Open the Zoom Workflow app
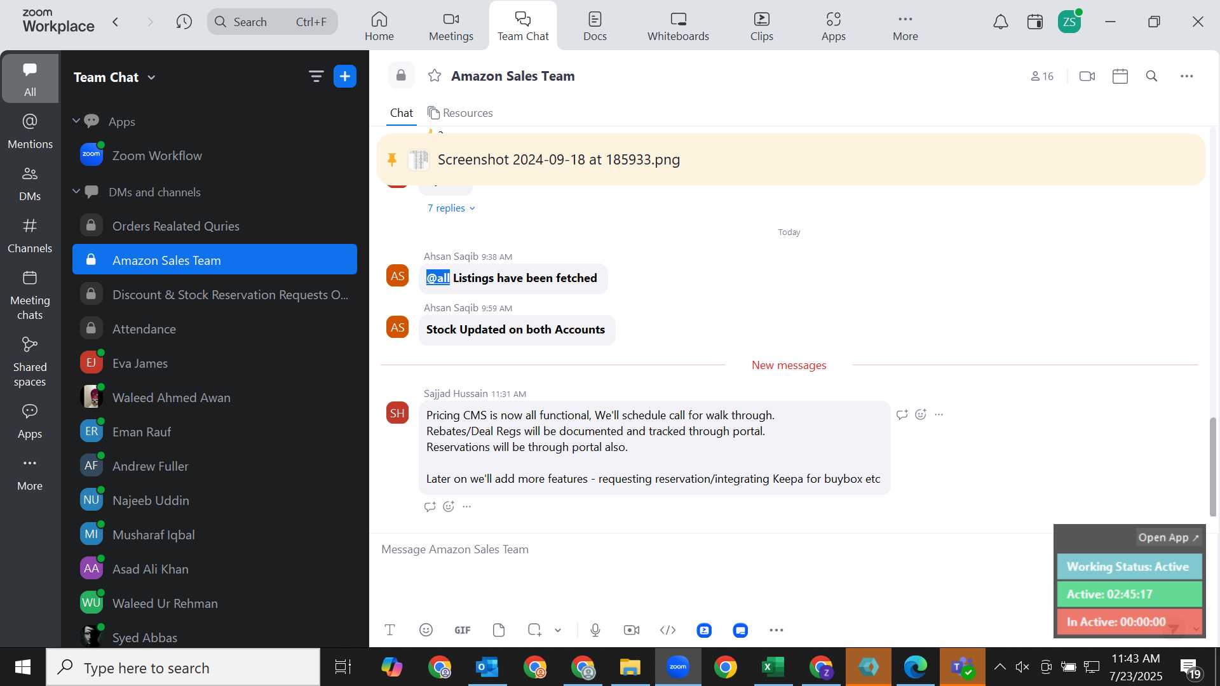This screenshot has width=1220, height=686. 215,156
